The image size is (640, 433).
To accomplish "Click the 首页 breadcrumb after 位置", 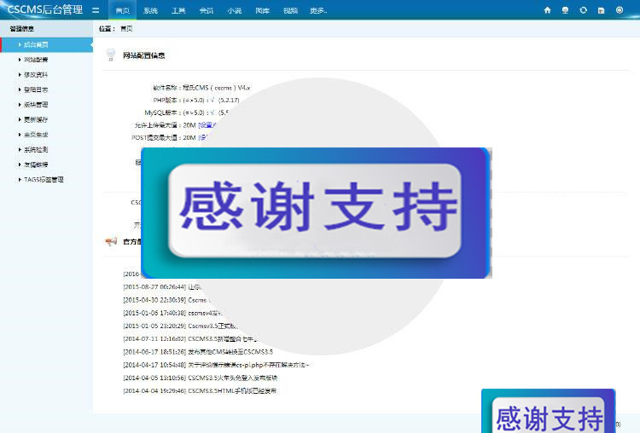I will click(x=126, y=28).
